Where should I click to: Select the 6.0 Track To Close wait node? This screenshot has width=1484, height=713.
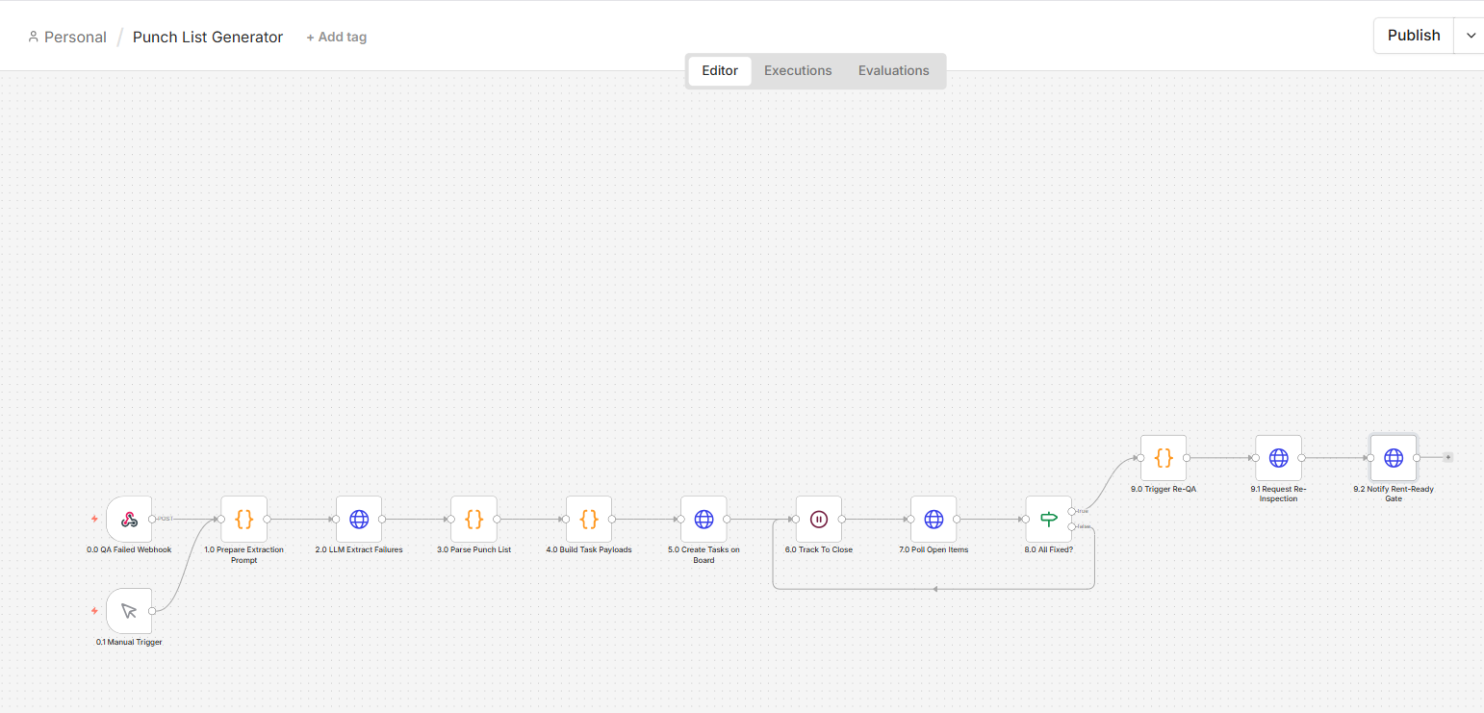pos(819,520)
